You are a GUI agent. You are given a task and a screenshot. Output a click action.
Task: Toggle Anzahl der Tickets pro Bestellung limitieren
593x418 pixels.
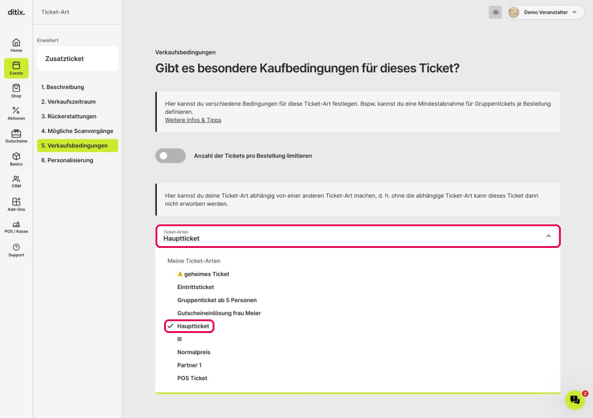point(170,156)
